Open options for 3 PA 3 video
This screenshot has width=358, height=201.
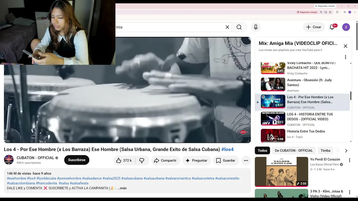point(349,192)
